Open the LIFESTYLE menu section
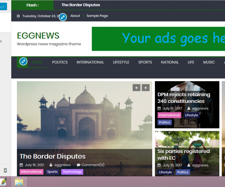 pos(121,62)
